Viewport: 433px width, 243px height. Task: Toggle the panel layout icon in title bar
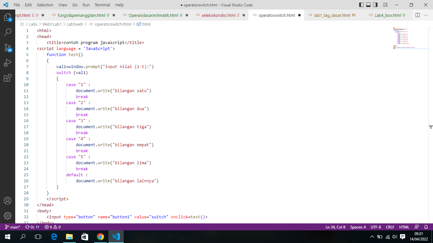pos(369,5)
